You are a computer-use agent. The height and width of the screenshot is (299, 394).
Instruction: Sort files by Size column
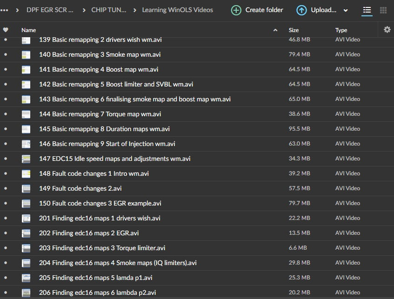tap(294, 30)
